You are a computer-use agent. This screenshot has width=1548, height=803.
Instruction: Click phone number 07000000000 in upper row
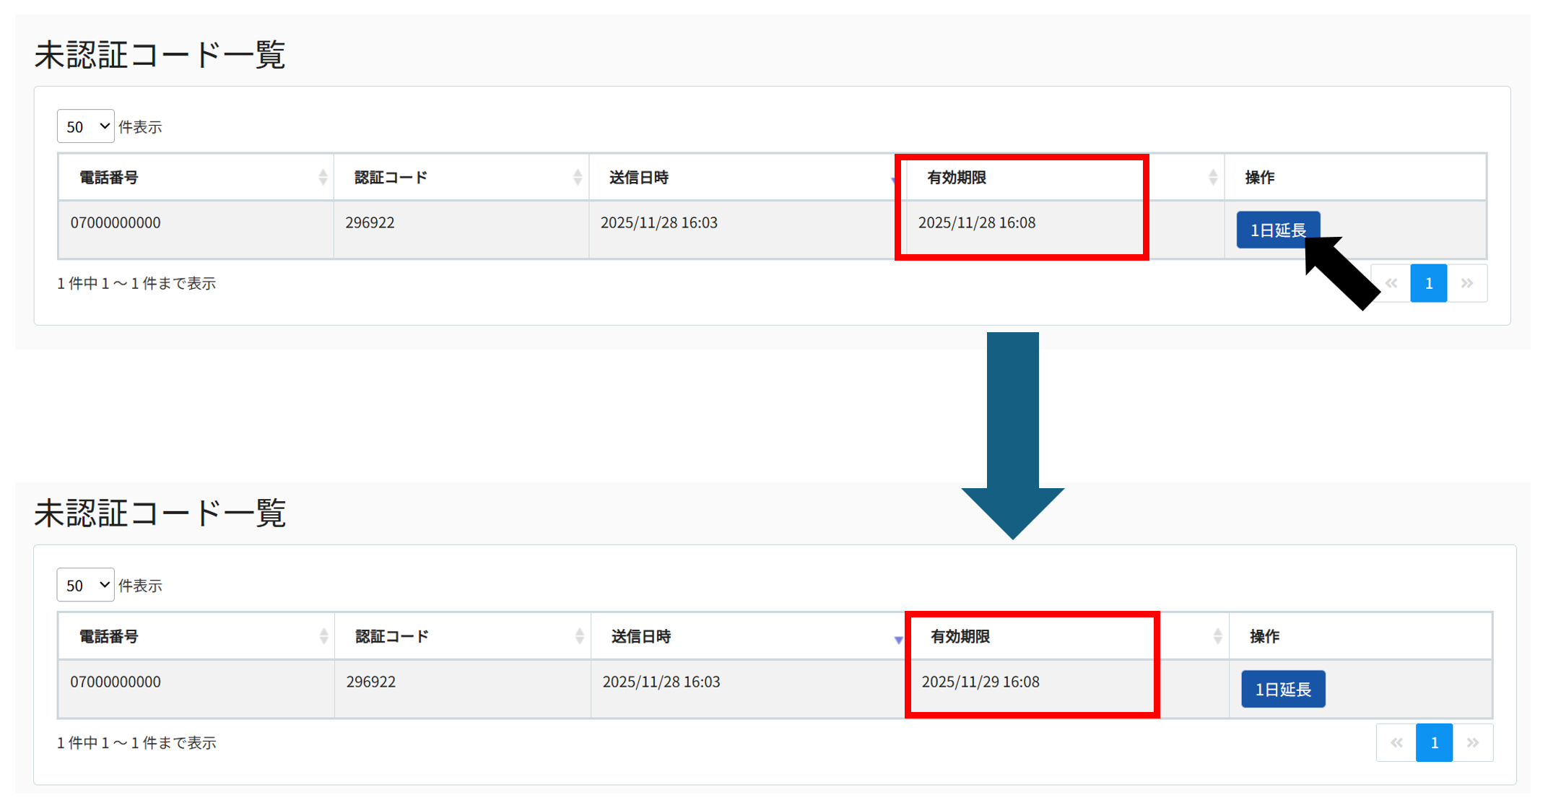point(116,222)
